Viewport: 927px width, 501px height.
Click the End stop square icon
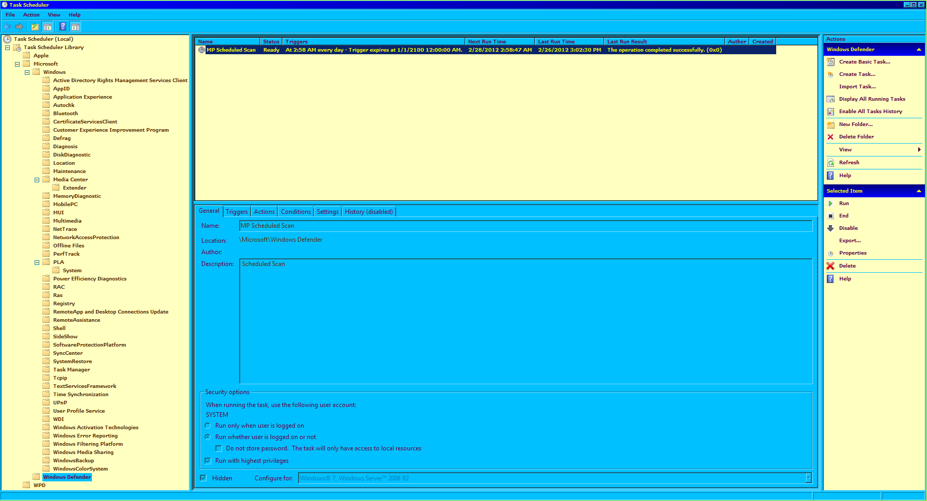click(x=830, y=216)
